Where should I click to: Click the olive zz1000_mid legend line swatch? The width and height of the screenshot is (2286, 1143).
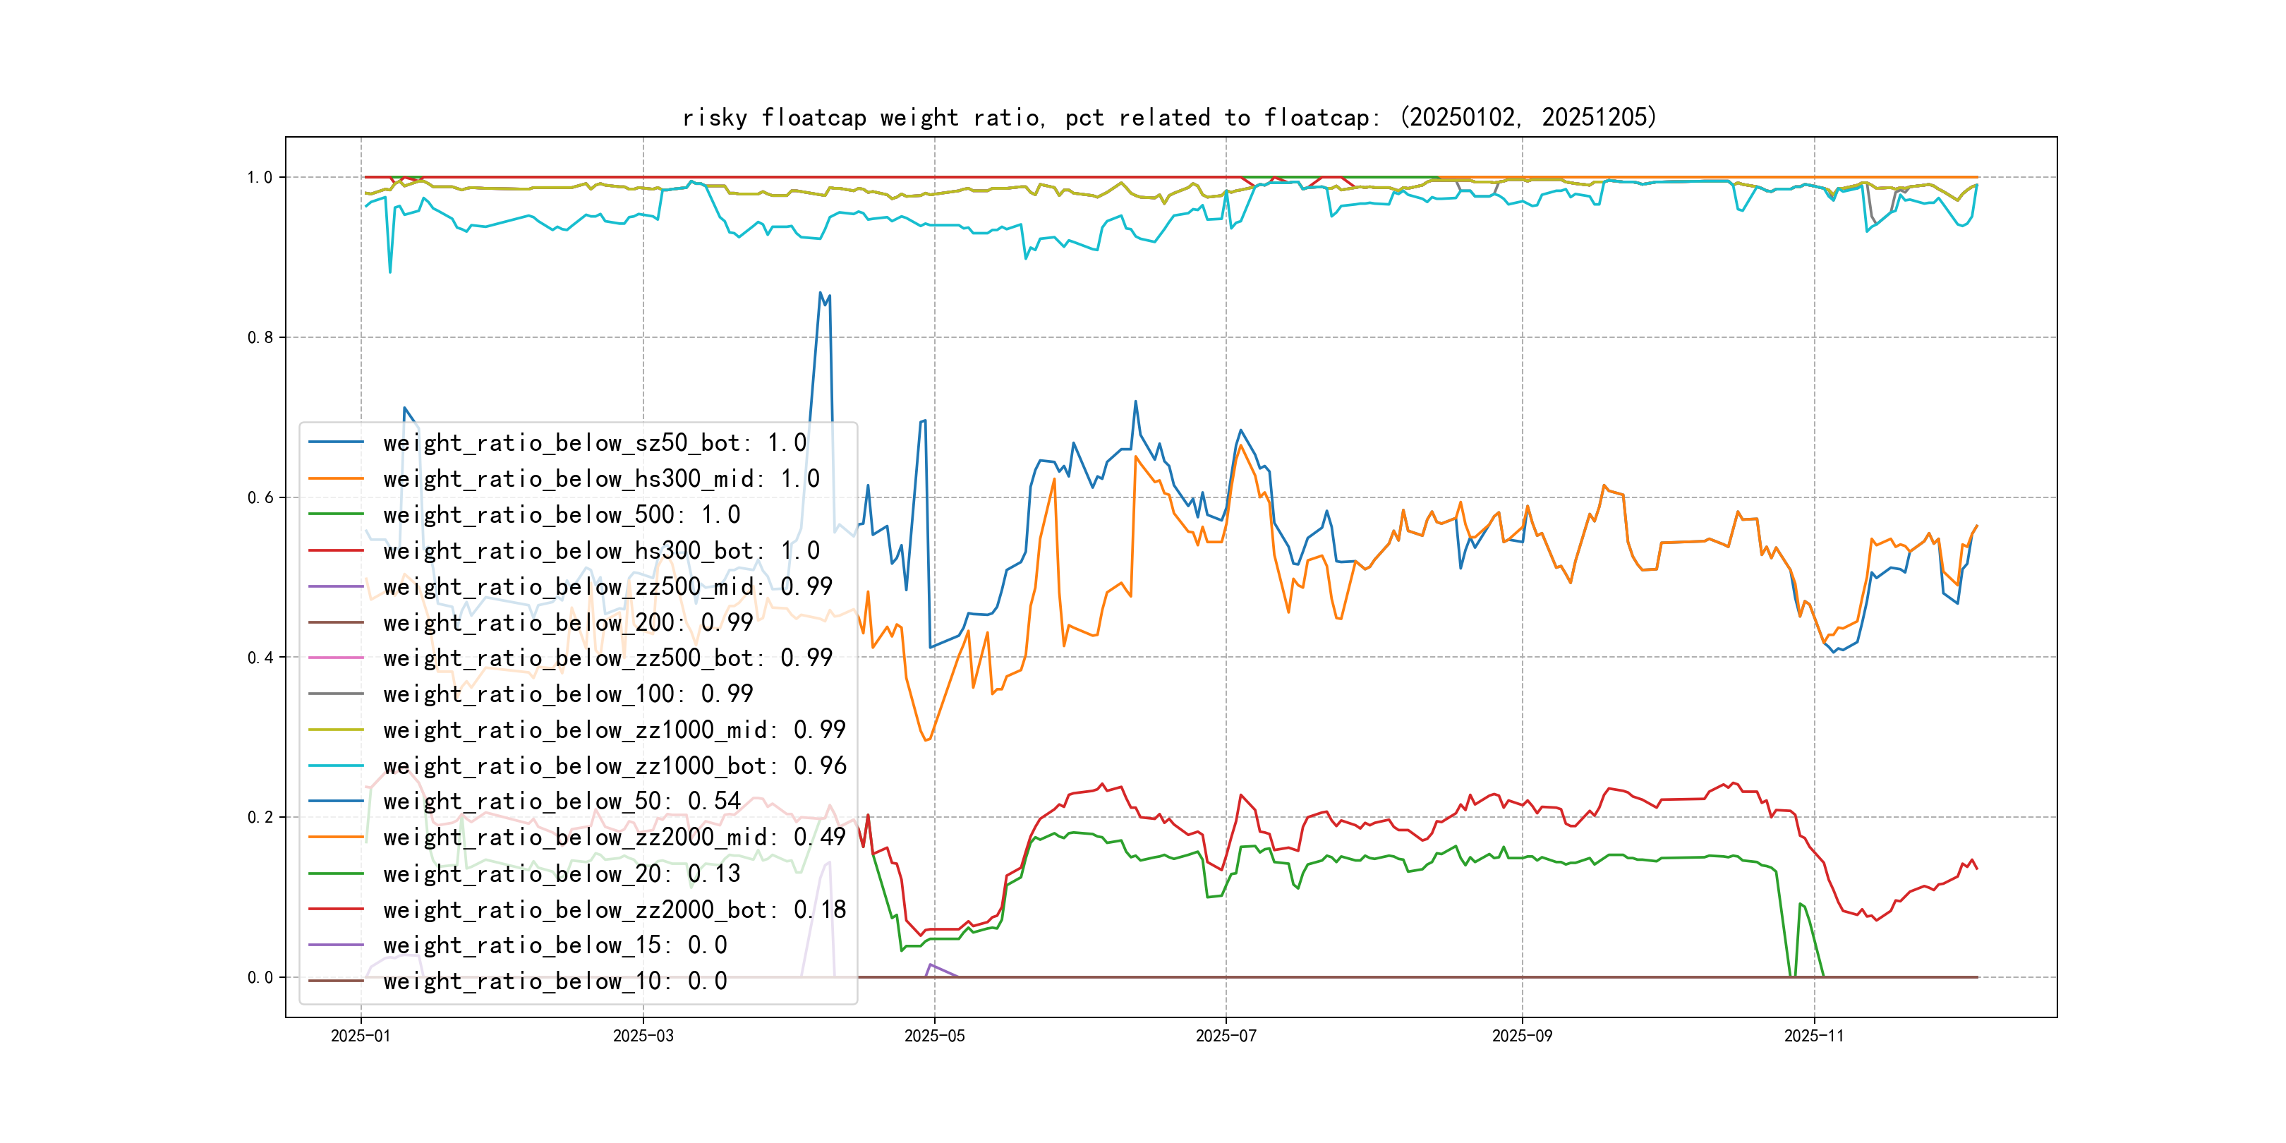click(x=335, y=730)
